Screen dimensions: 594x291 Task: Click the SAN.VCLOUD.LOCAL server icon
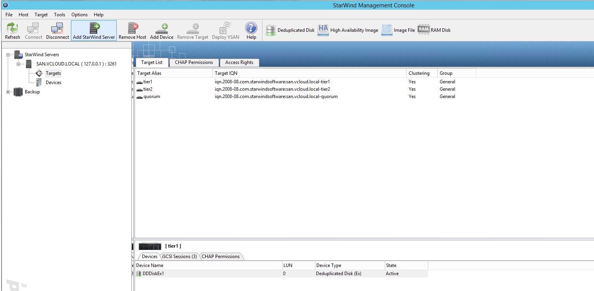click(x=29, y=64)
